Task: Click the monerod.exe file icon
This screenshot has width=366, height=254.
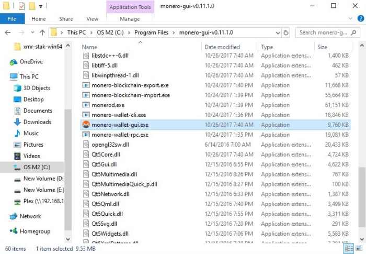Action: [86, 105]
